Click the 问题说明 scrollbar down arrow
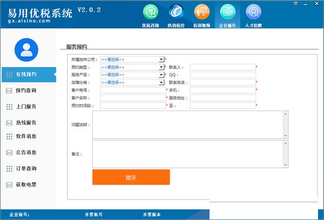The width and height of the screenshot is (324, 220). (x=286, y=135)
